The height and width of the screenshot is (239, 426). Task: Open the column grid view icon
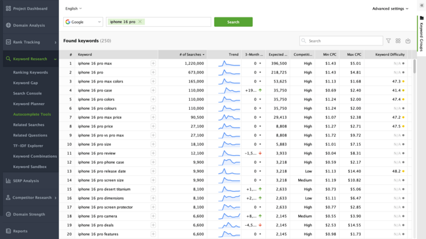point(398,41)
